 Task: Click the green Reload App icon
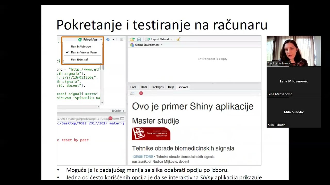tap(80, 40)
